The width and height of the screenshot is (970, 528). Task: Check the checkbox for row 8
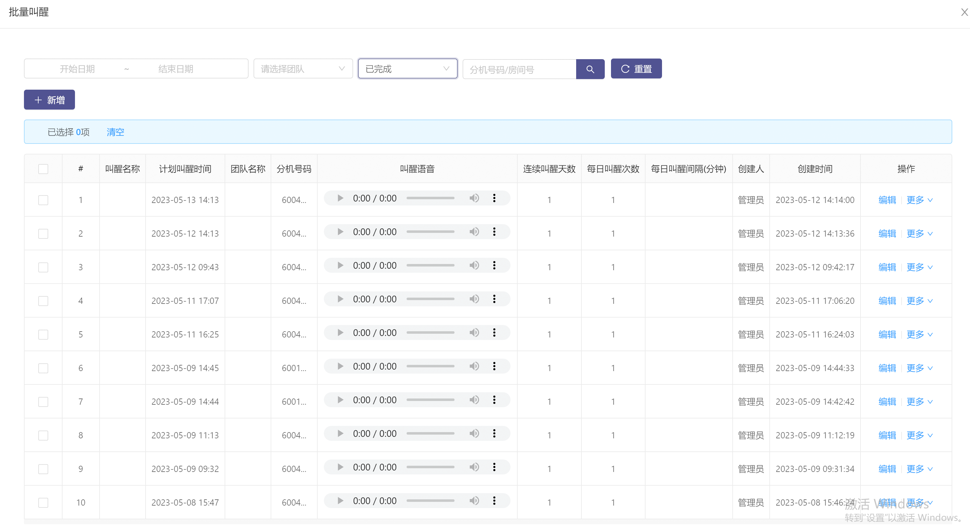pyautogui.click(x=43, y=435)
